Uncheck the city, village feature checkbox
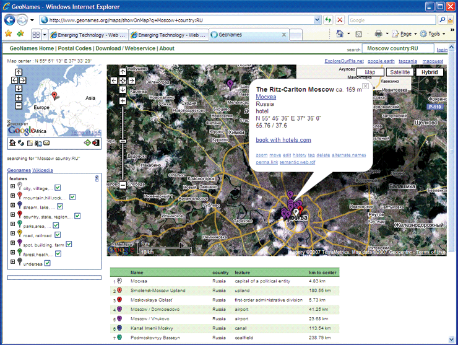 click(x=58, y=188)
